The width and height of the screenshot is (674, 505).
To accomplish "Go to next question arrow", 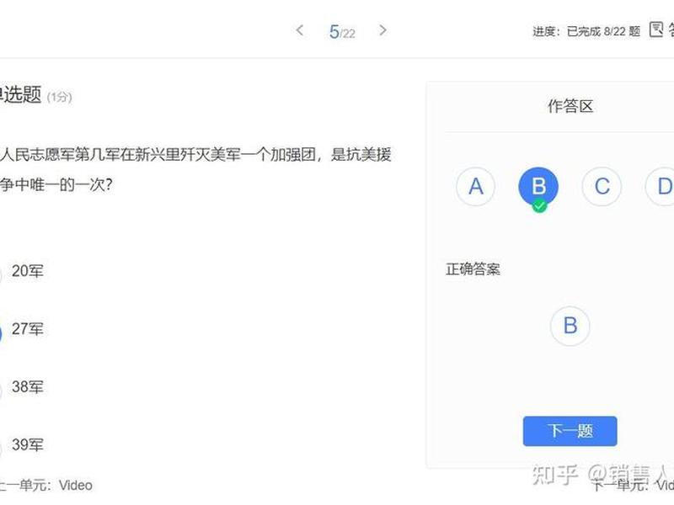I will point(382,30).
